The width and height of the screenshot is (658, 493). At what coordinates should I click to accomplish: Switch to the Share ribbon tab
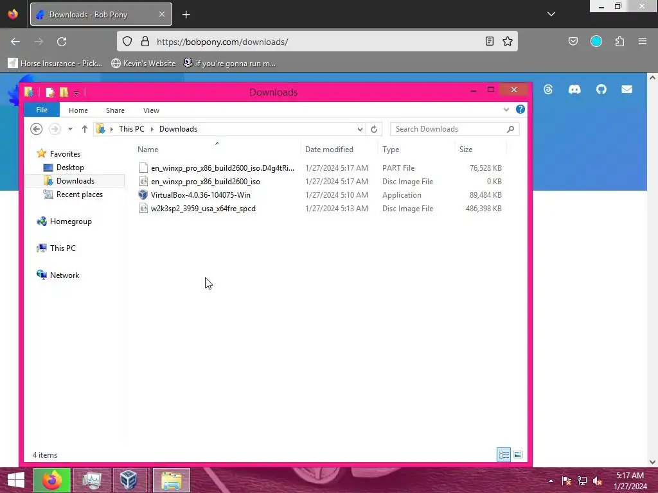point(115,110)
